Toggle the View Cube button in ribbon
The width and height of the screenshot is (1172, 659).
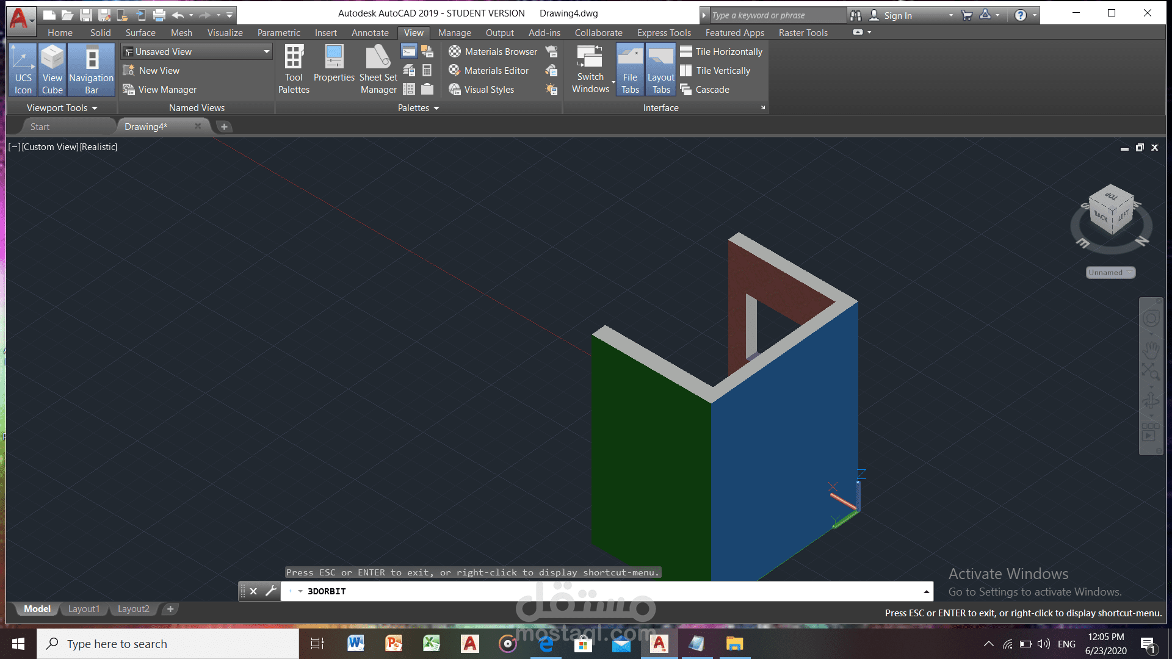[52, 69]
